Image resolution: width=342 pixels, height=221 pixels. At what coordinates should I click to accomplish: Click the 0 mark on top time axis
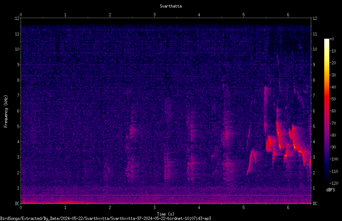pyautogui.click(x=21, y=14)
